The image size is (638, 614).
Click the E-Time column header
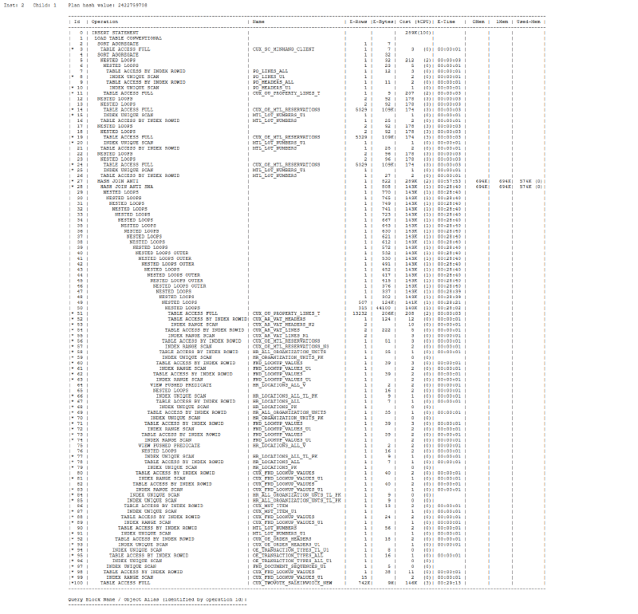pos(447,22)
